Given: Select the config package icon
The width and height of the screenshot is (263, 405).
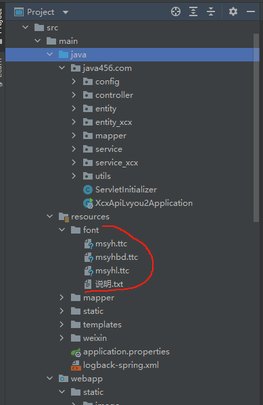Looking at the screenshot, I should tap(88, 82).
